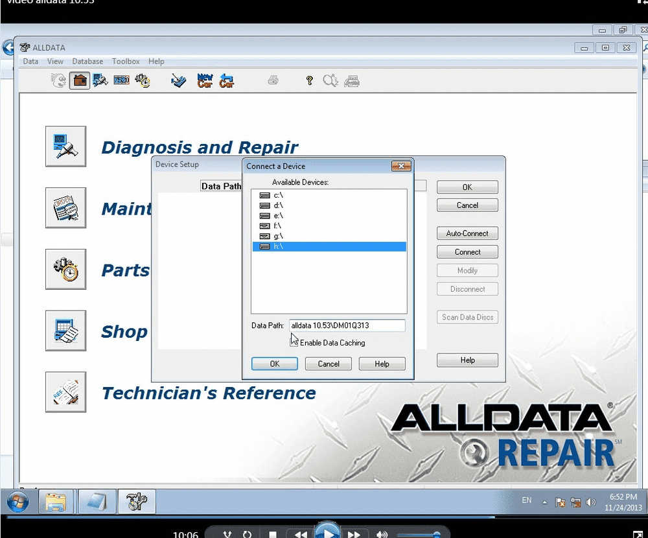Click the Home toolbar icon
This screenshot has height=538, width=648.
[79, 80]
